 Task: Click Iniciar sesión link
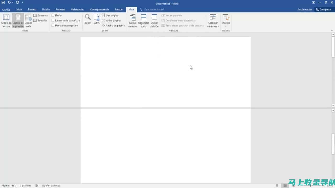tap(305, 10)
